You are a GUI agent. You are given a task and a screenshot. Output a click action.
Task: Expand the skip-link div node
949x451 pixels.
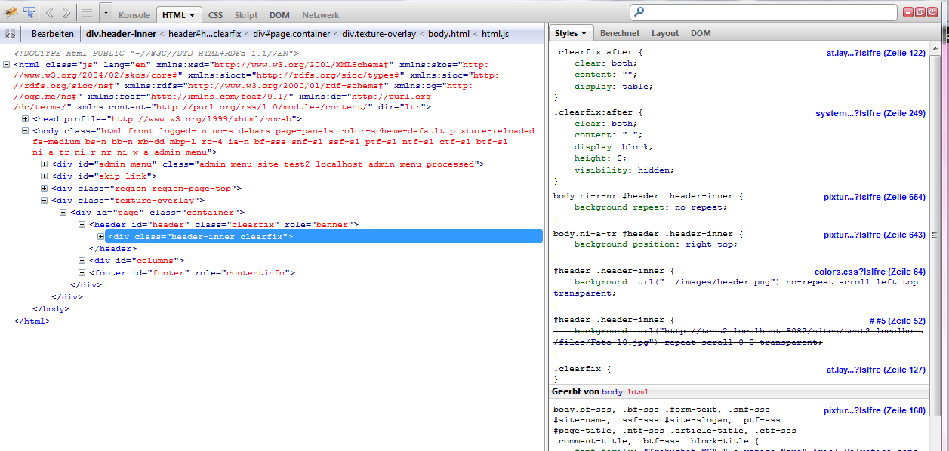[x=45, y=176]
